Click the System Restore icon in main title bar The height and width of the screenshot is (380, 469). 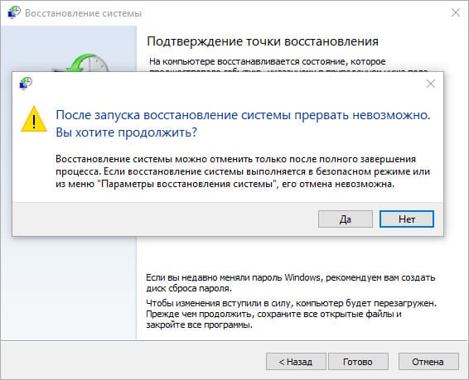[14, 13]
